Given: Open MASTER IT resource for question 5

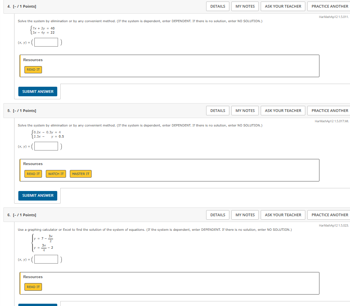Looking at the screenshot, I should pyautogui.click(x=81, y=174).
